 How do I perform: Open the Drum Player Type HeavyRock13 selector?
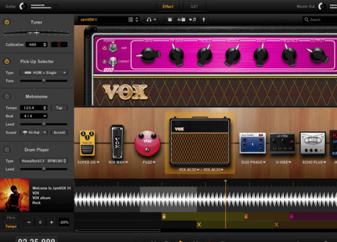click(x=43, y=161)
